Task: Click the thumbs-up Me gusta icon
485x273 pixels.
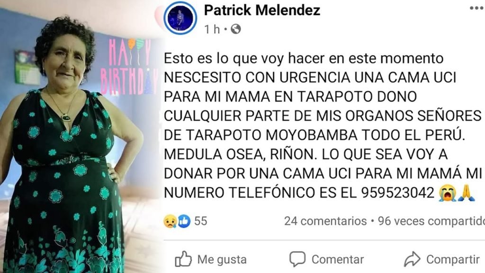Action: click(x=183, y=259)
